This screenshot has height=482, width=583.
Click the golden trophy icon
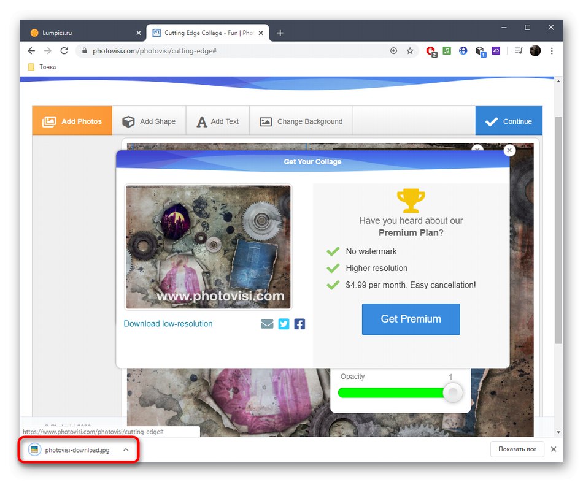click(x=411, y=201)
